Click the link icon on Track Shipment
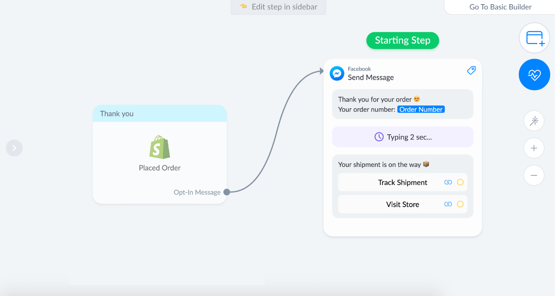The image size is (555, 296). pos(448,183)
